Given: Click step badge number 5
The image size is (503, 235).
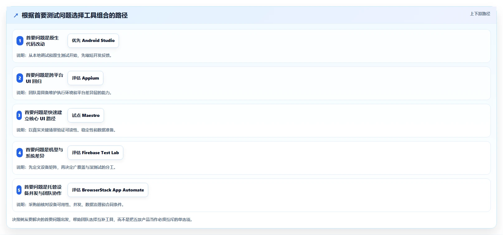Looking at the screenshot, I should tap(19, 190).
